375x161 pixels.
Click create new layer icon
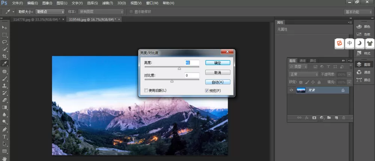[x=336, y=118]
